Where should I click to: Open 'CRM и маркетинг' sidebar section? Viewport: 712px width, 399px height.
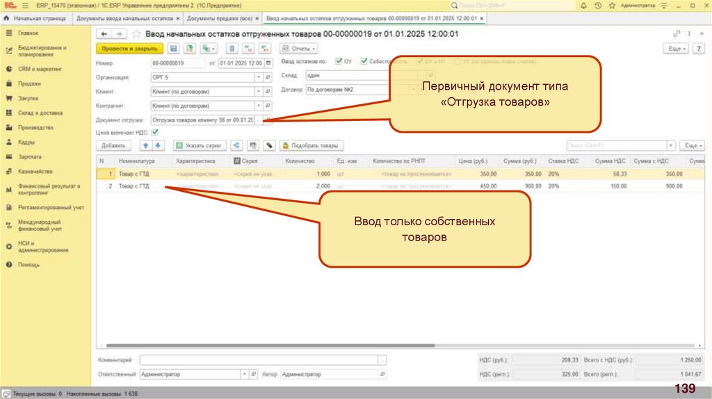point(40,69)
